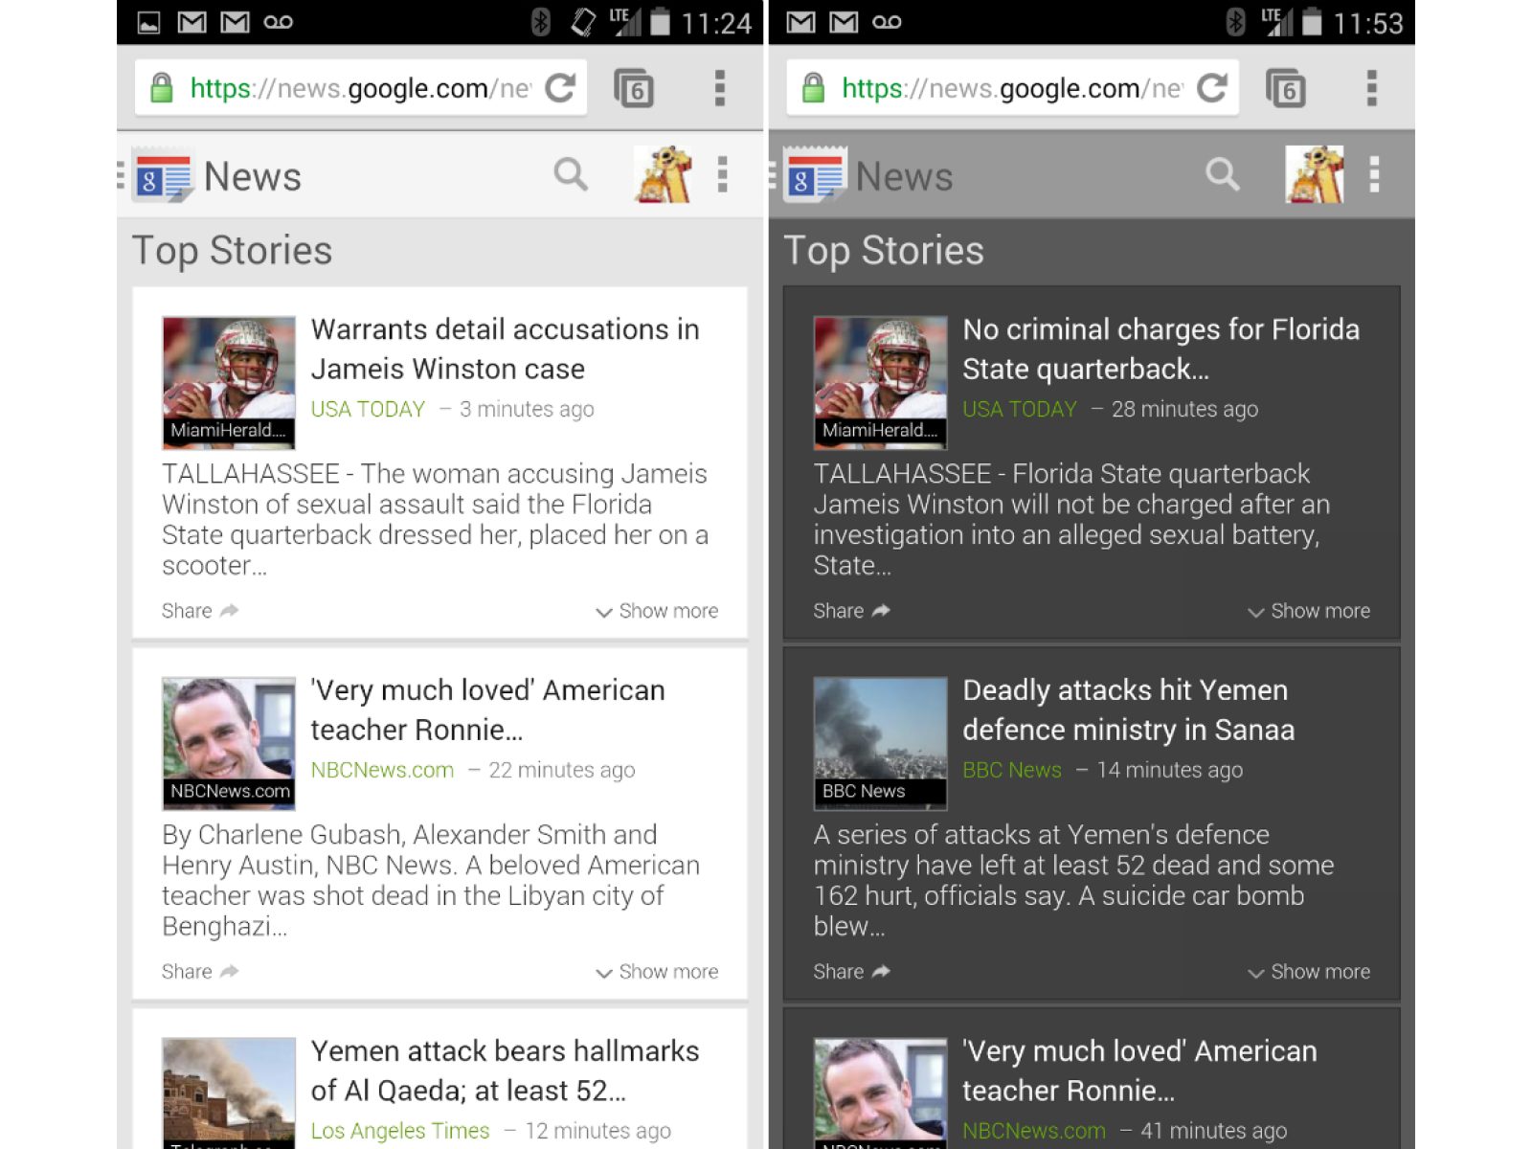Share the Deadly attacks hit Yemen story
Viewport: 1532px width, 1149px height.
(852, 972)
